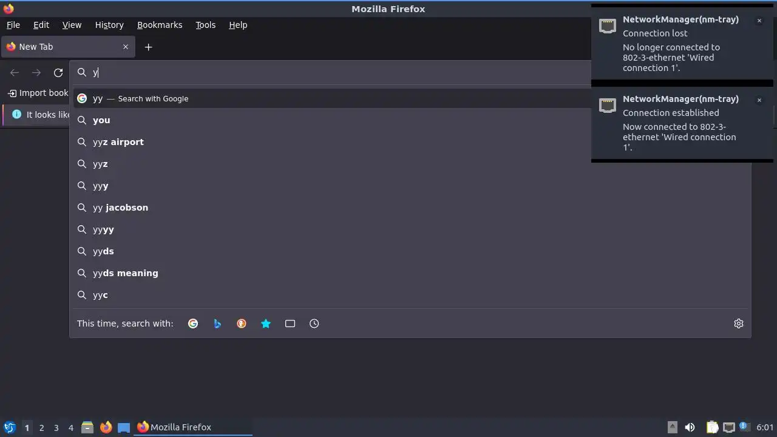Open the Lubuntu start menu icon
This screenshot has height=437, width=777.
[9, 427]
